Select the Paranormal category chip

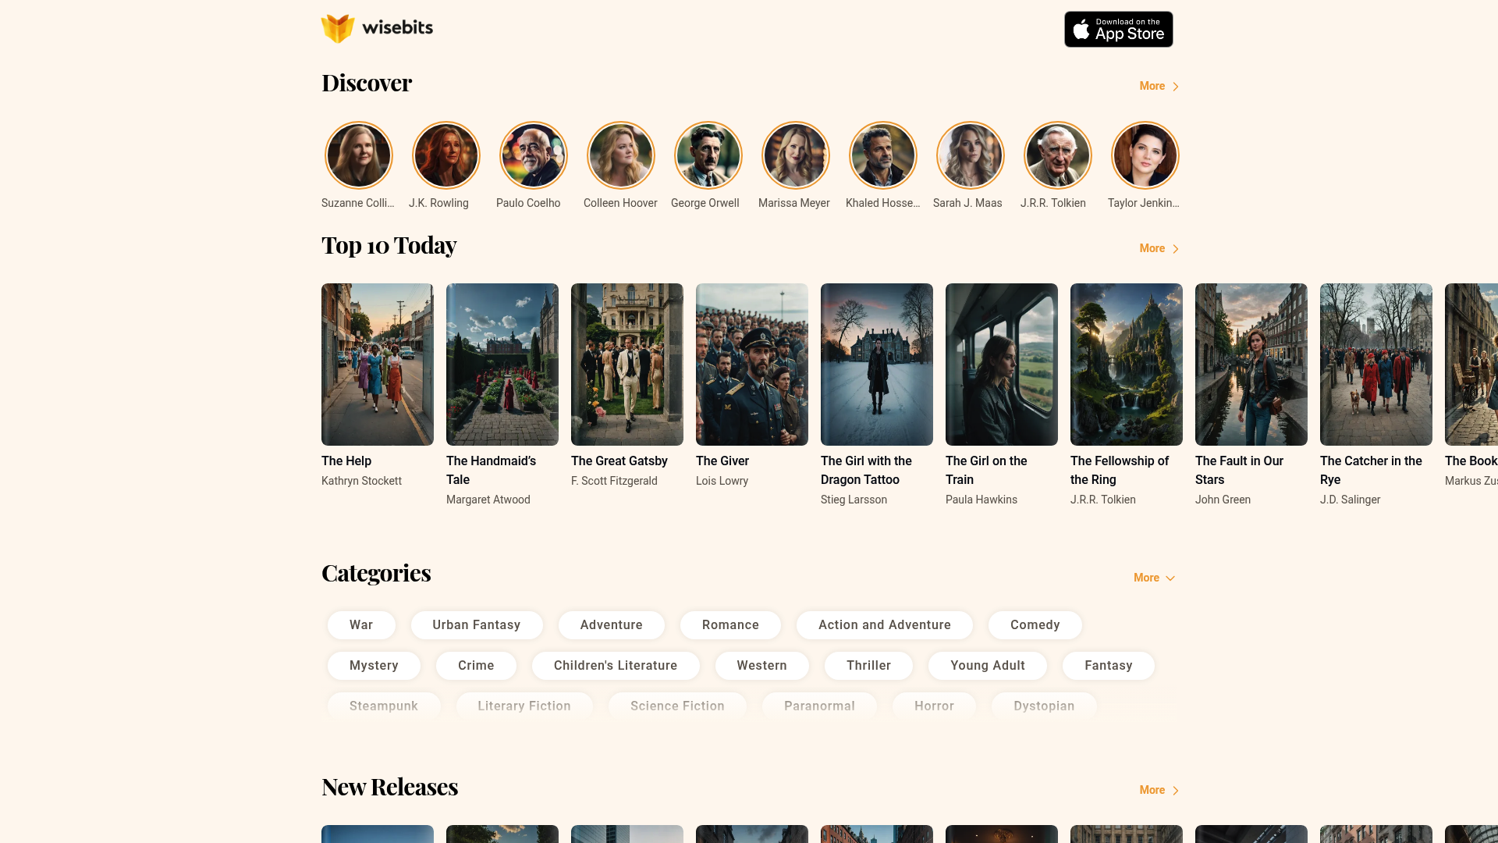pyautogui.click(x=819, y=706)
